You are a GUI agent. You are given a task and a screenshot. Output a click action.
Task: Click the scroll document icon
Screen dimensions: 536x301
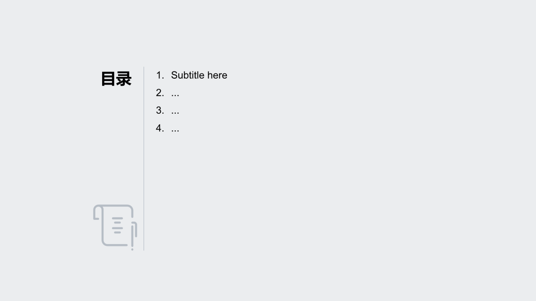[x=115, y=226]
